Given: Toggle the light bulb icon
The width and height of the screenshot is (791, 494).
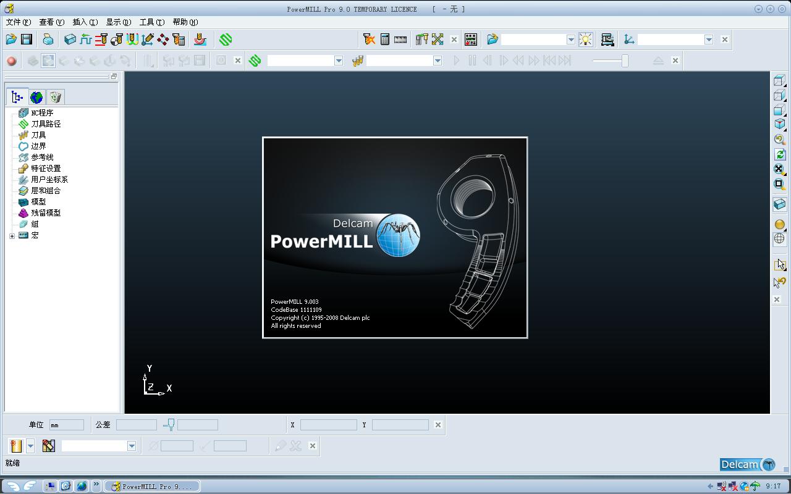Looking at the screenshot, I should tap(585, 40).
